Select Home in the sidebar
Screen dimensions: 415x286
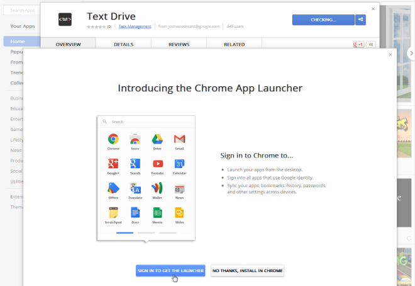(22, 42)
